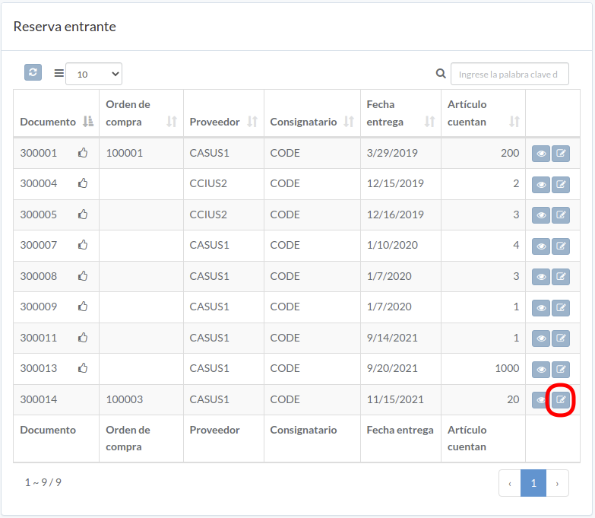Click delivery date 1/10/2020
The image size is (595, 518).
392,245
